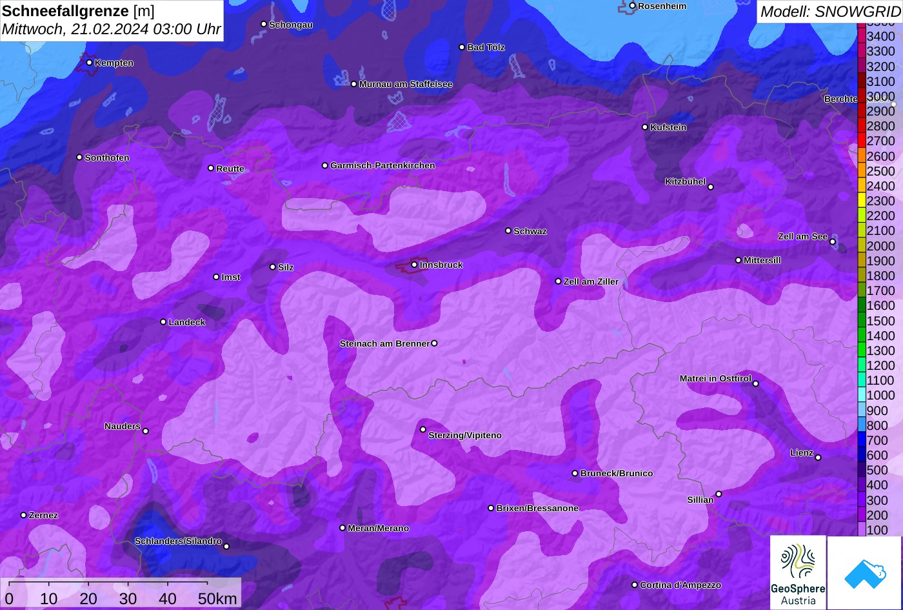This screenshot has height=610, width=903.
Task: Click the Schneefallgrenze [m] title
Action: tap(79, 10)
